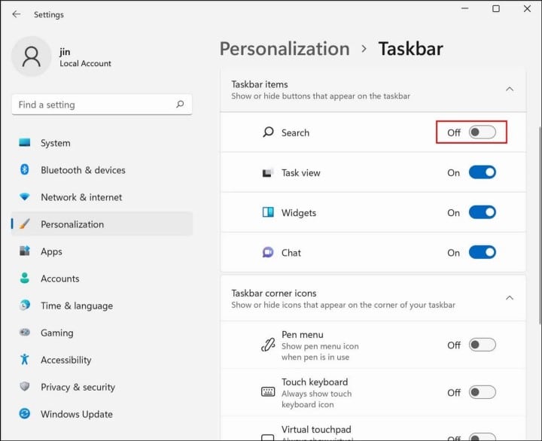Click the Virtual touchpad label
The image size is (542, 441).
pyautogui.click(x=316, y=429)
